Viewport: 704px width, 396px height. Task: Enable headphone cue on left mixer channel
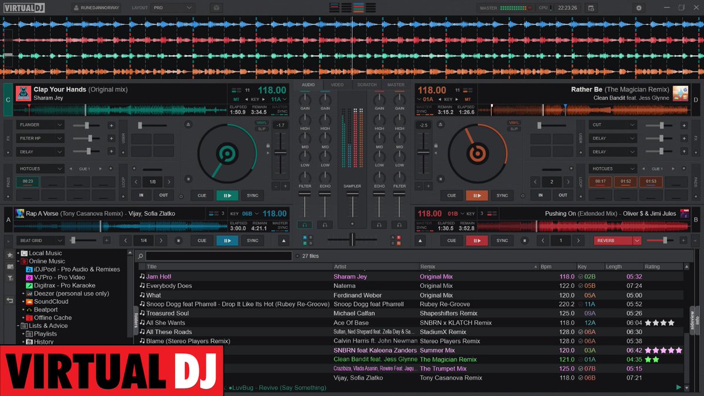pos(304,225)
